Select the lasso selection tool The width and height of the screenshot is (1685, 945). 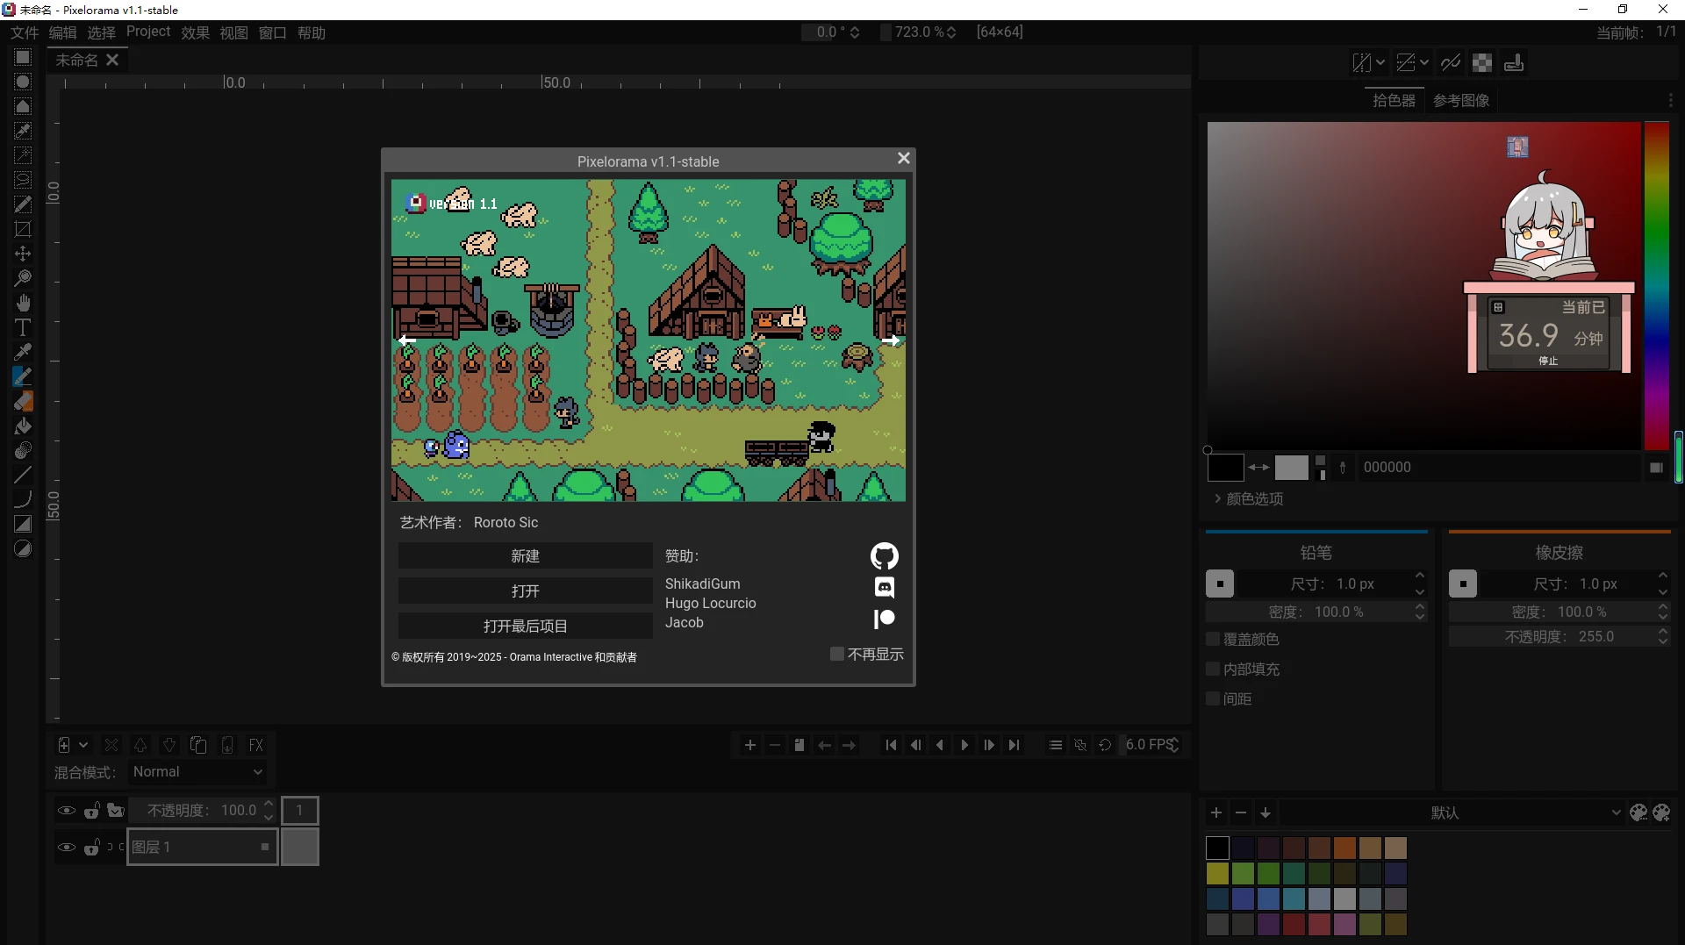[x=23, y=180]
